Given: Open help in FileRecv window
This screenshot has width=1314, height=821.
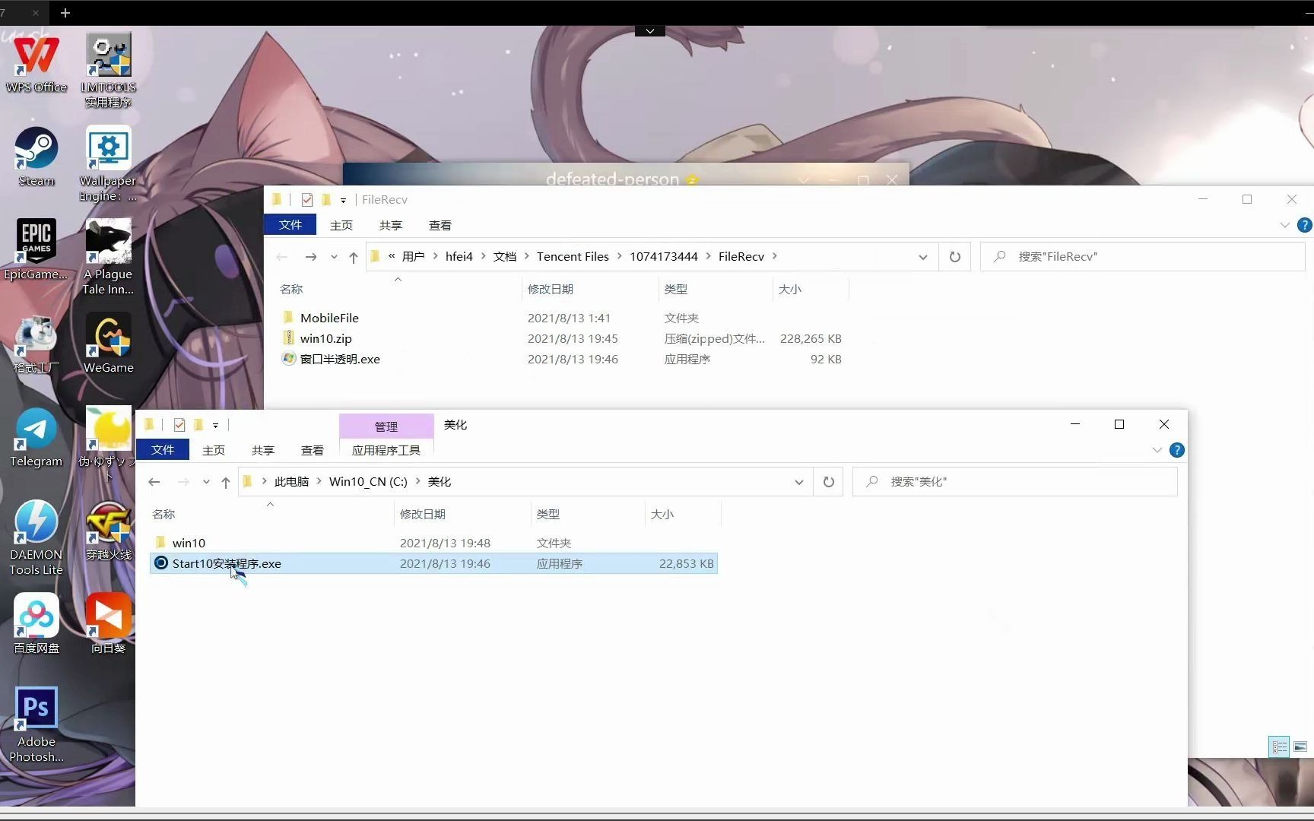Looking at the screenshot, I should pyautogui.click(x=1304, y=225).
